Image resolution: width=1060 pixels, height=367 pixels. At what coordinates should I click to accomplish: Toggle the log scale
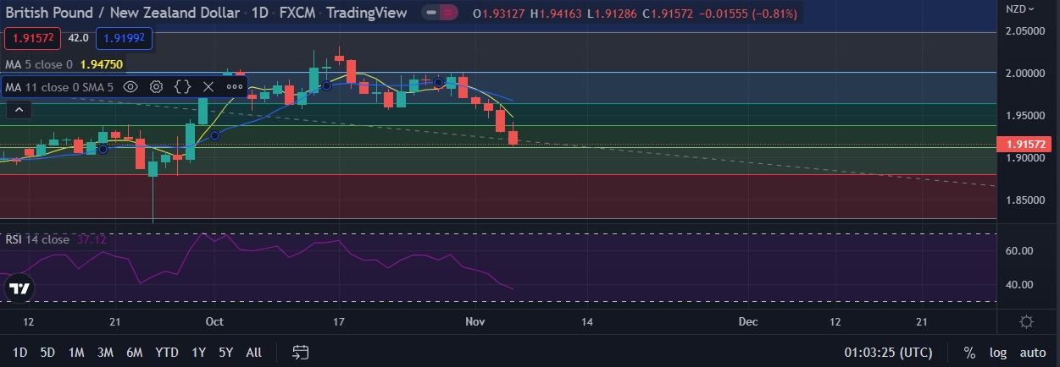pyautogui.click(x=998, y=353)
